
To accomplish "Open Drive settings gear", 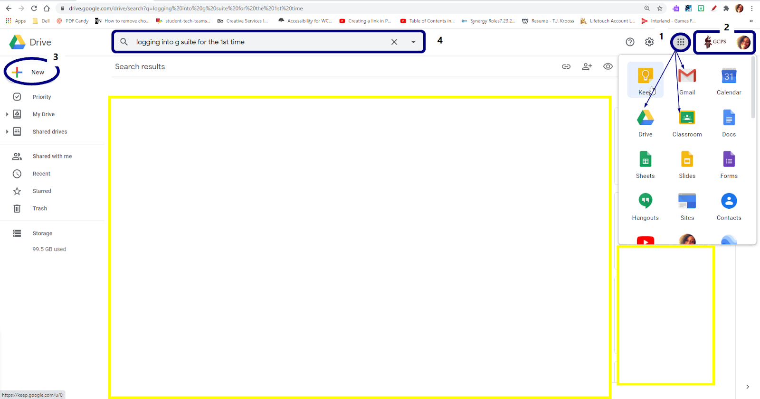I will [649, 42].
